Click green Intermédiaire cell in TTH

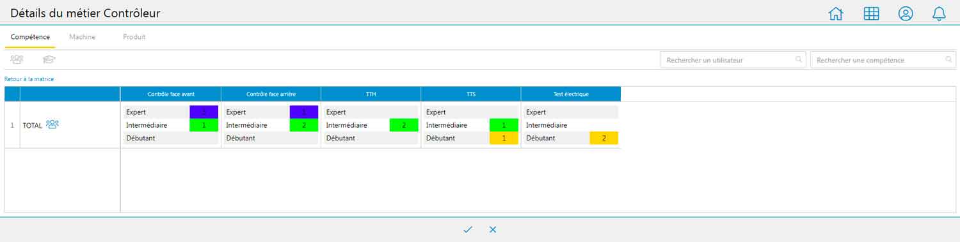pyautogui.click(x=404, y=125)
